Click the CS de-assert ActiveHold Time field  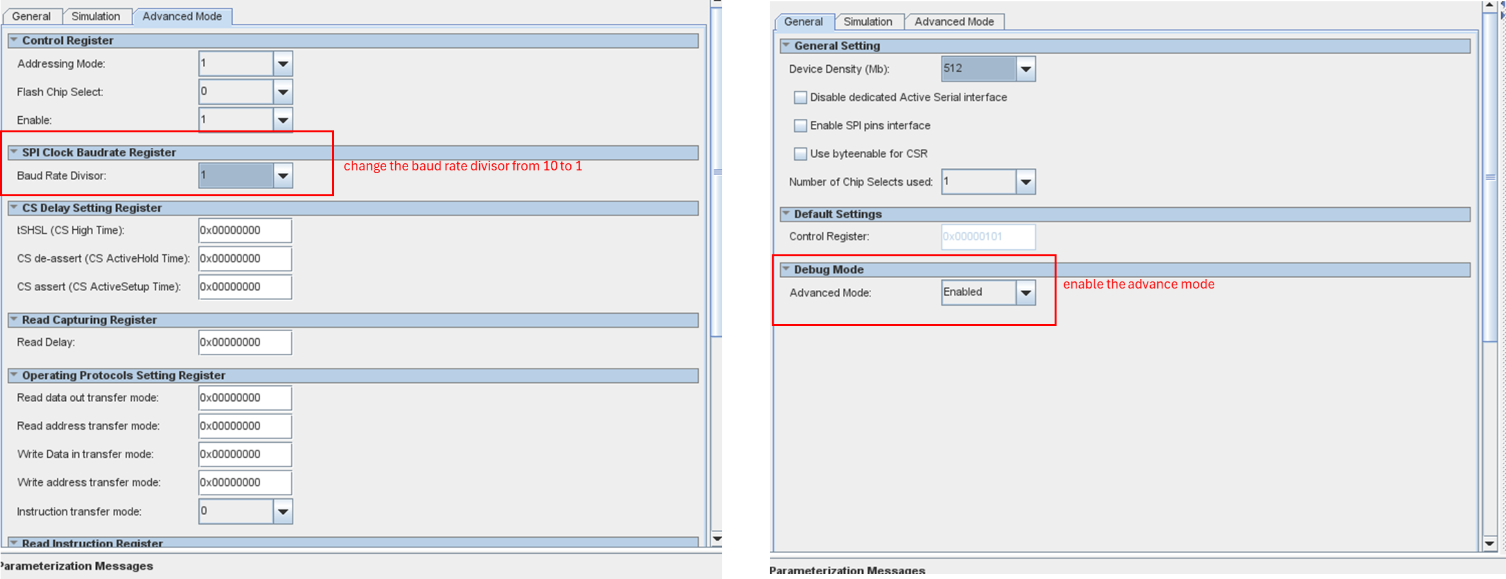[x=245, y=259]
